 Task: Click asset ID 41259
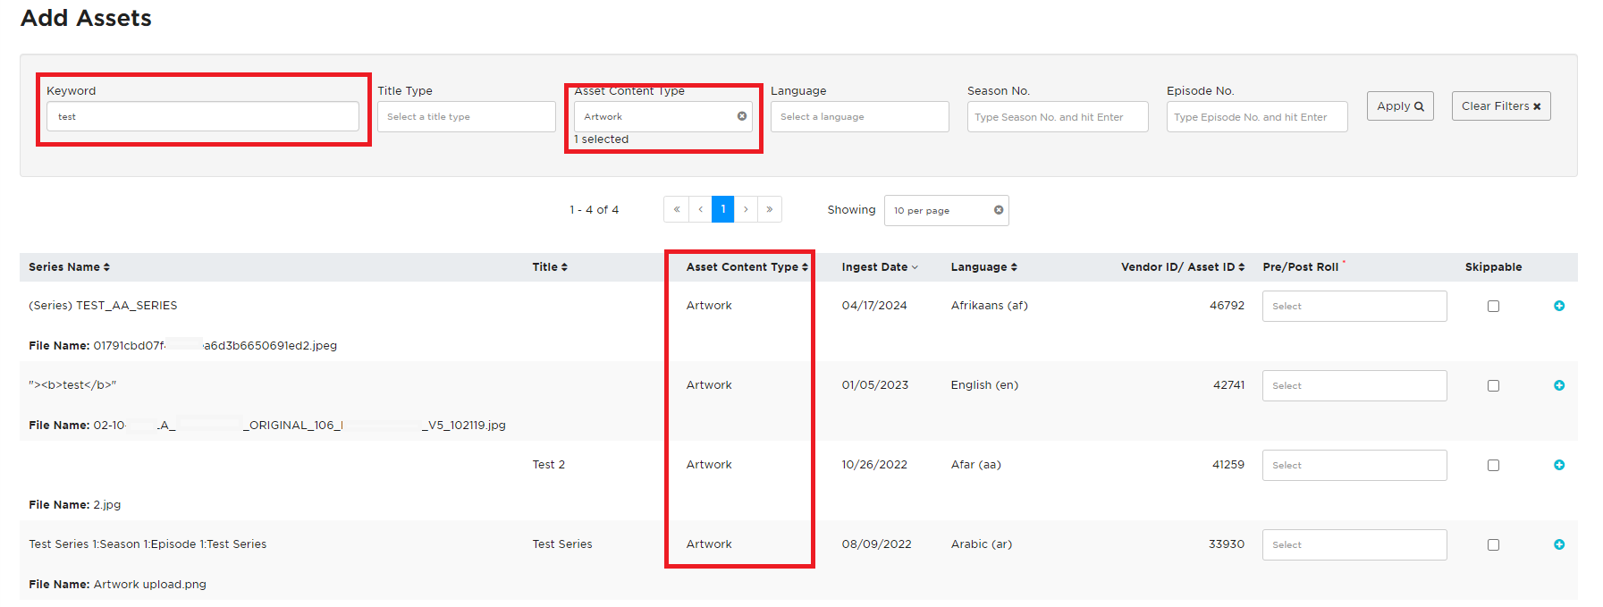1228,465
